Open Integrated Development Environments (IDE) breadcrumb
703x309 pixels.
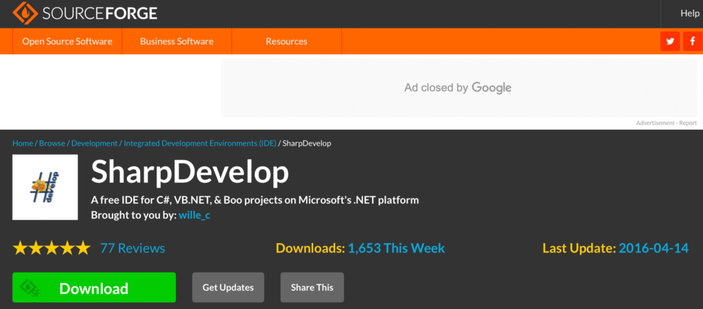200,144
